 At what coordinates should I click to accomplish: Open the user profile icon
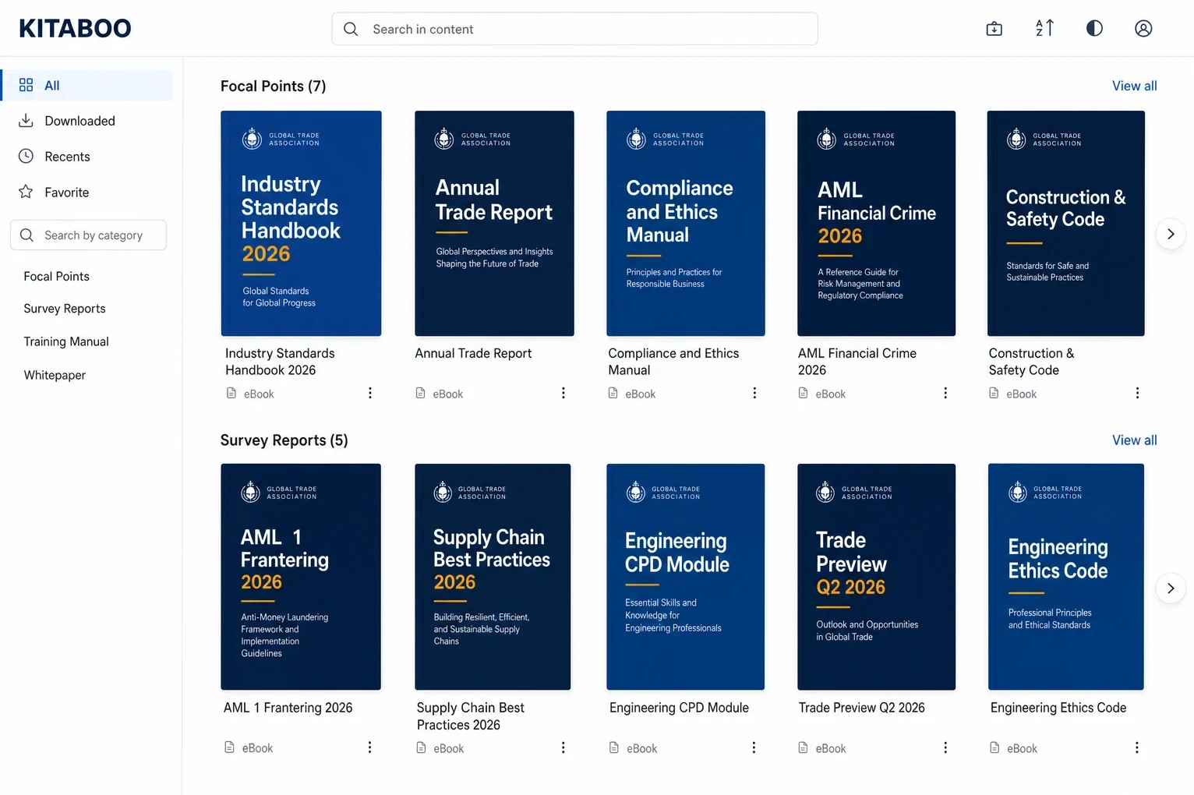coord(1143,29)
